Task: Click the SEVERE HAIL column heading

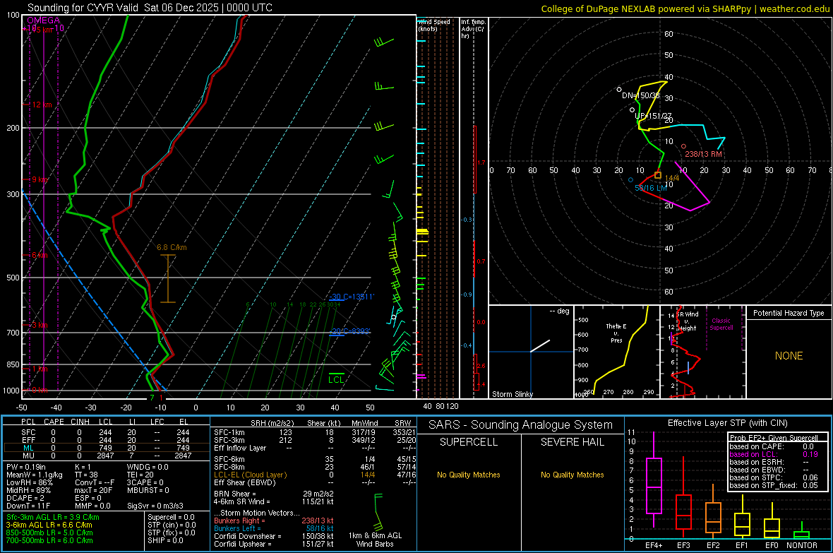Action: click(572, 442)
